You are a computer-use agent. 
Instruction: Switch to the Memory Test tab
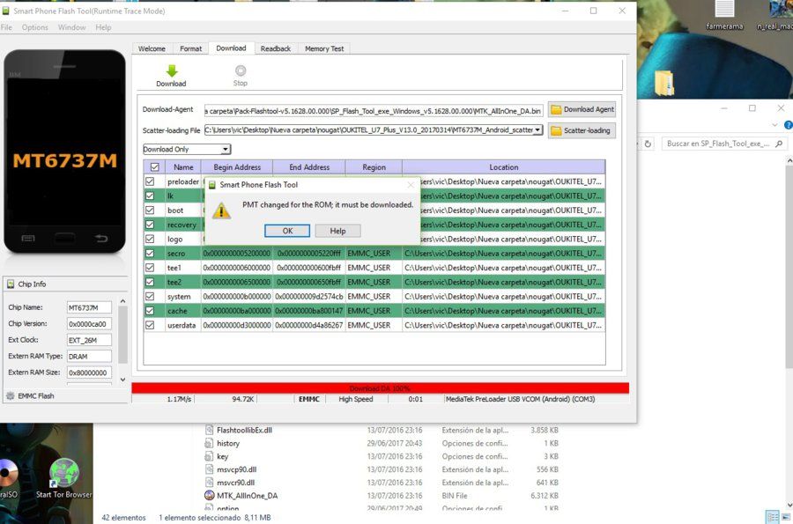(x=324, y=48)
